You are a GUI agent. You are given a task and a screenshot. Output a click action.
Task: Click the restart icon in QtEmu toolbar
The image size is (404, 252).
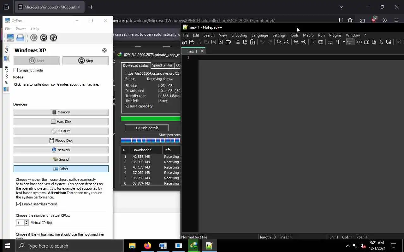pyautogui.click(x=53, y=38)
